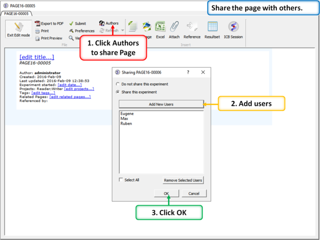Click the Authors icon to share page

tap(102, 23)
